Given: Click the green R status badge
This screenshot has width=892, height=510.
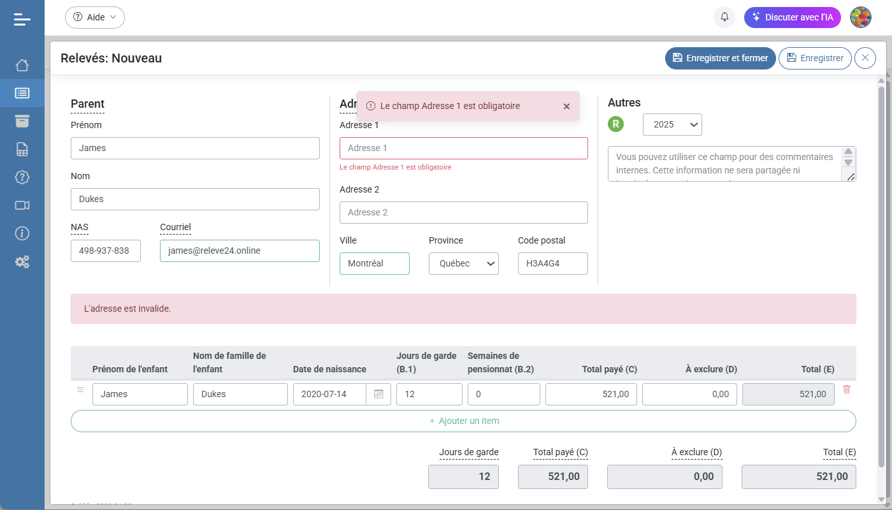Looking at the screenshot, I should (x=615, y=124).
